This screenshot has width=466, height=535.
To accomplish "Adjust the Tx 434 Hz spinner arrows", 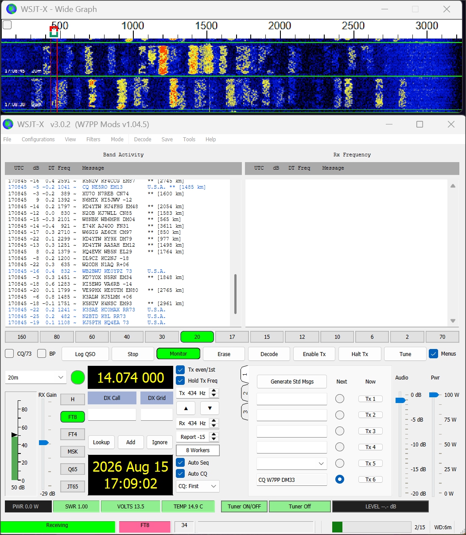I will (214, 393).
